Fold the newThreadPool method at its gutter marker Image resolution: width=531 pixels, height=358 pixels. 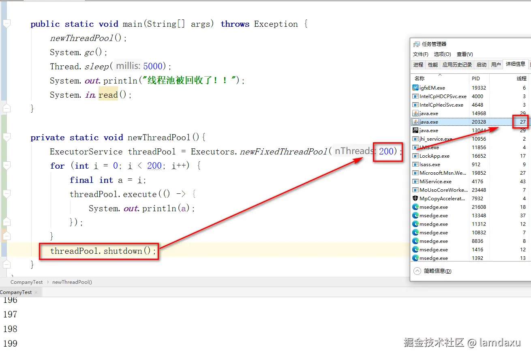tap(6, 137)
